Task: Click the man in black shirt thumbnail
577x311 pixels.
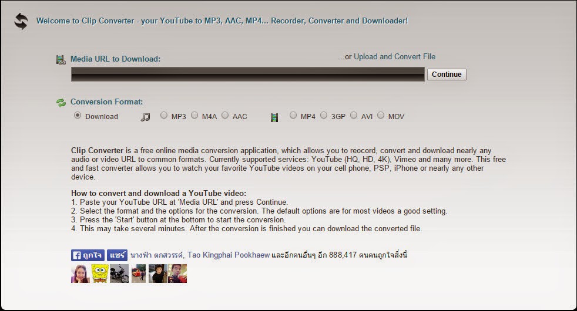Action: tap(158, 273)
